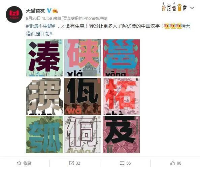Open the 天猫首发 profile avatar
Image resolution: width=200 pixels, height=169 pixels.
pyautogui.click(x=14, y=14)
